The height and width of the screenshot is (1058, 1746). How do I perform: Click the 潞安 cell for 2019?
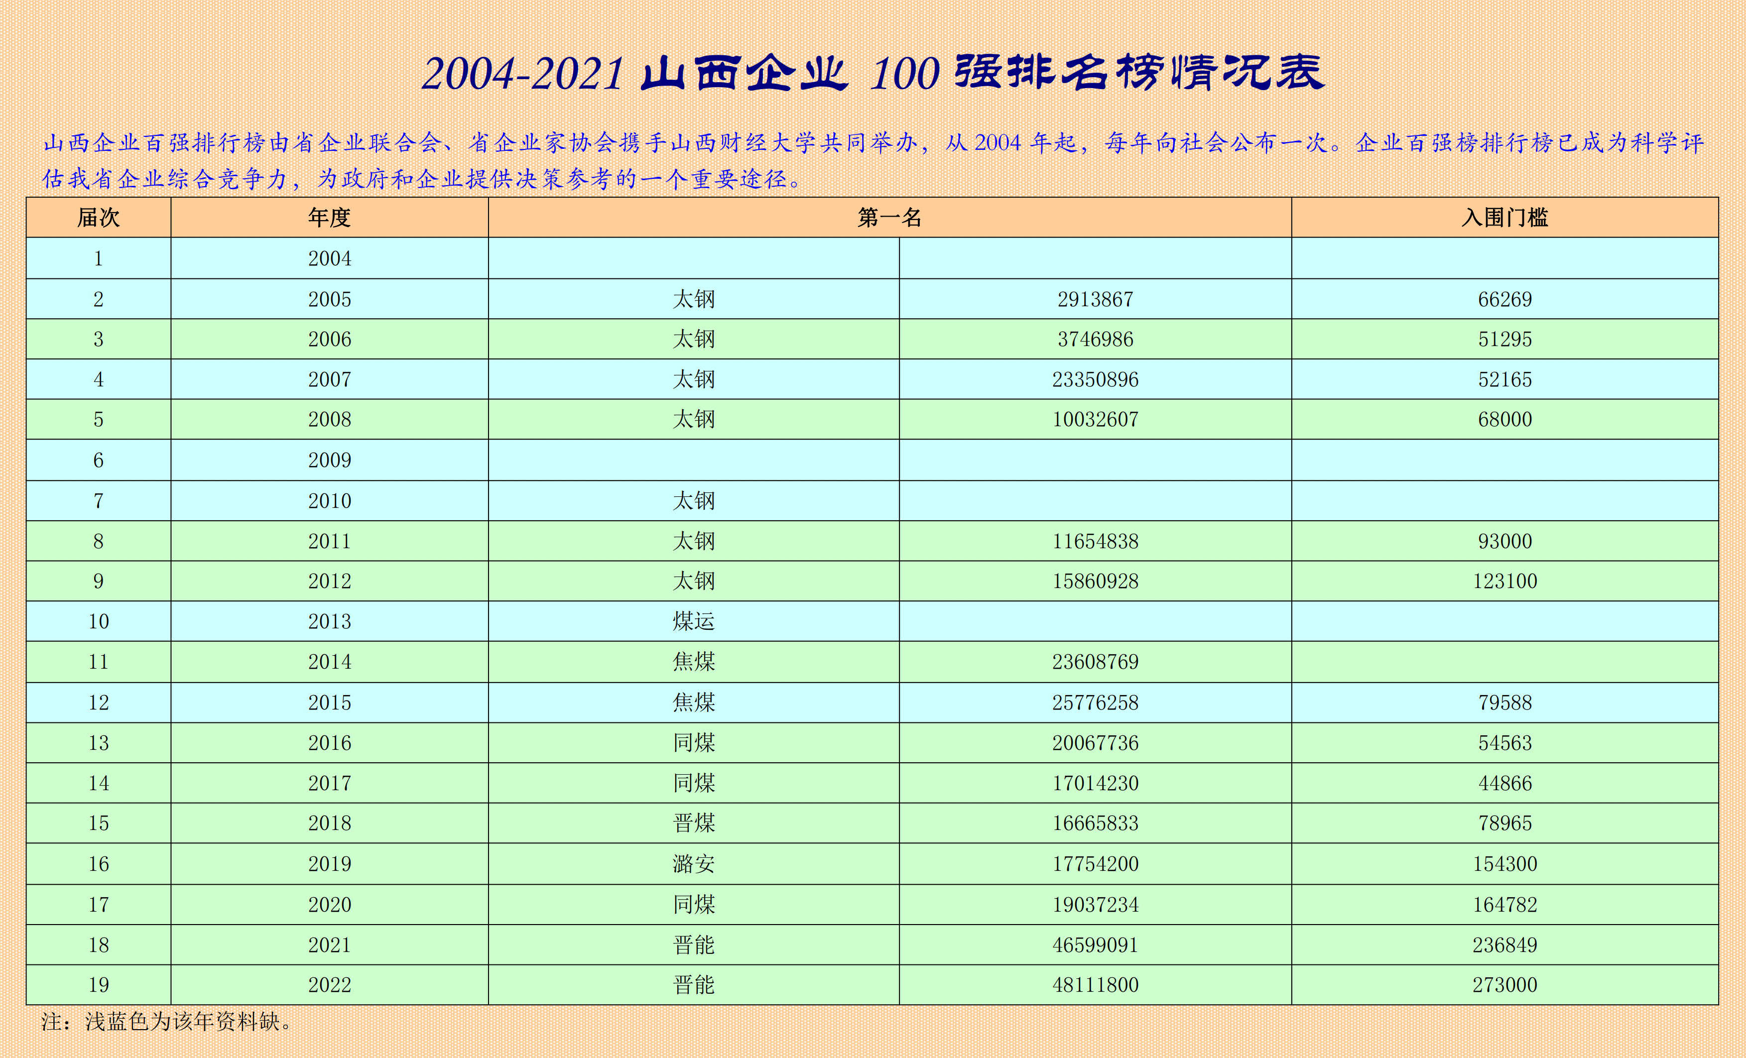(x=693, y=863)
